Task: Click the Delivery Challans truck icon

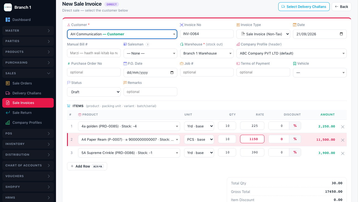Action: (x=8, y=93)
